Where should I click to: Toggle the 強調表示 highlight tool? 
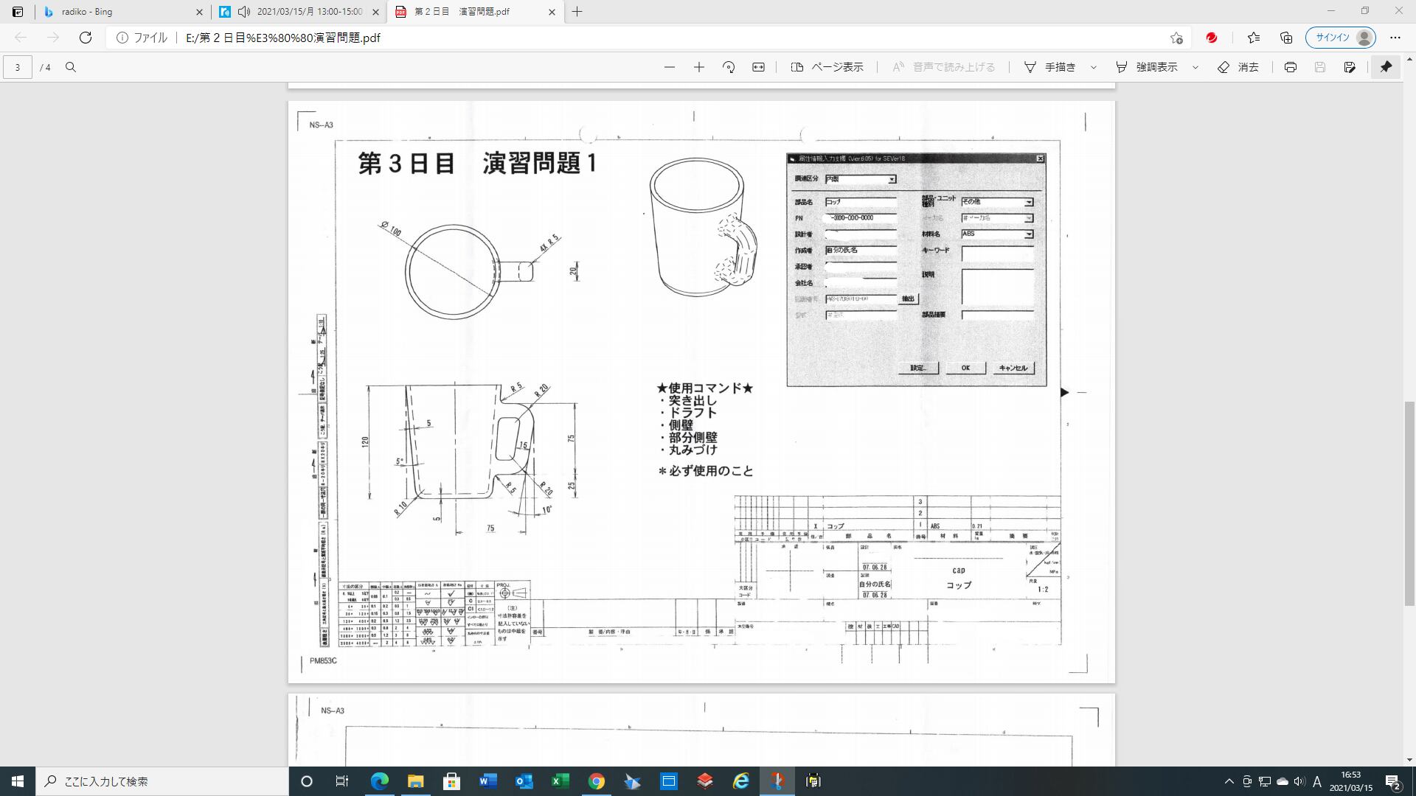pyautogui.click(x=1147, y=67)
